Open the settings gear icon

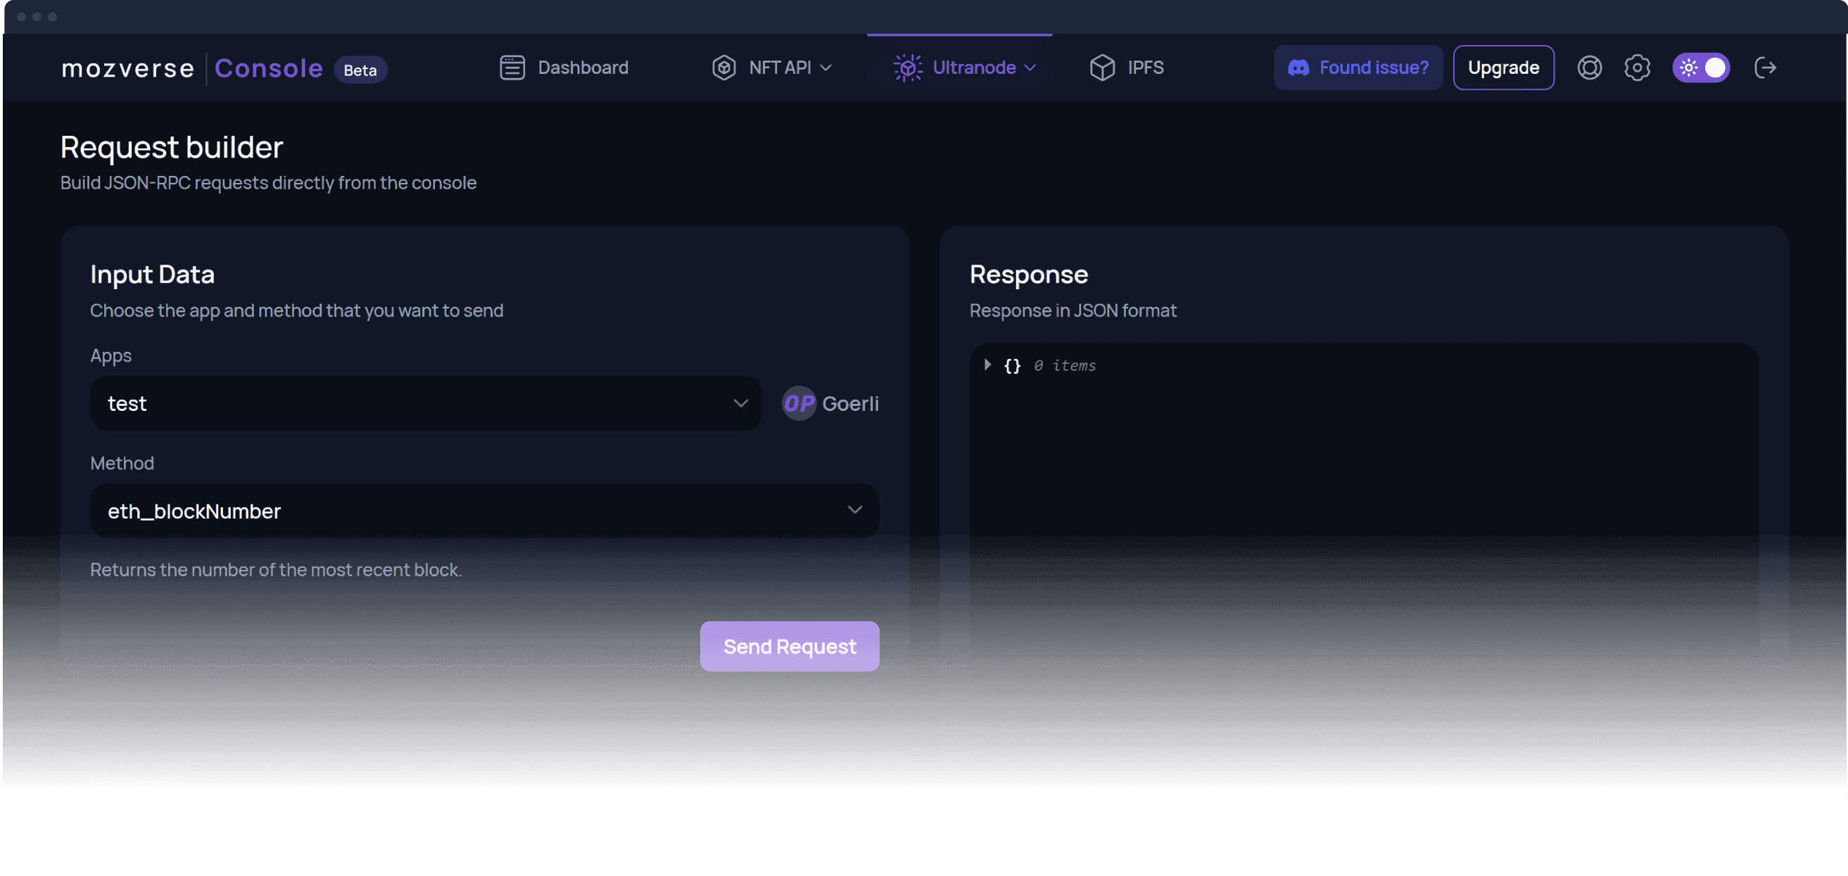point(1637,68)
